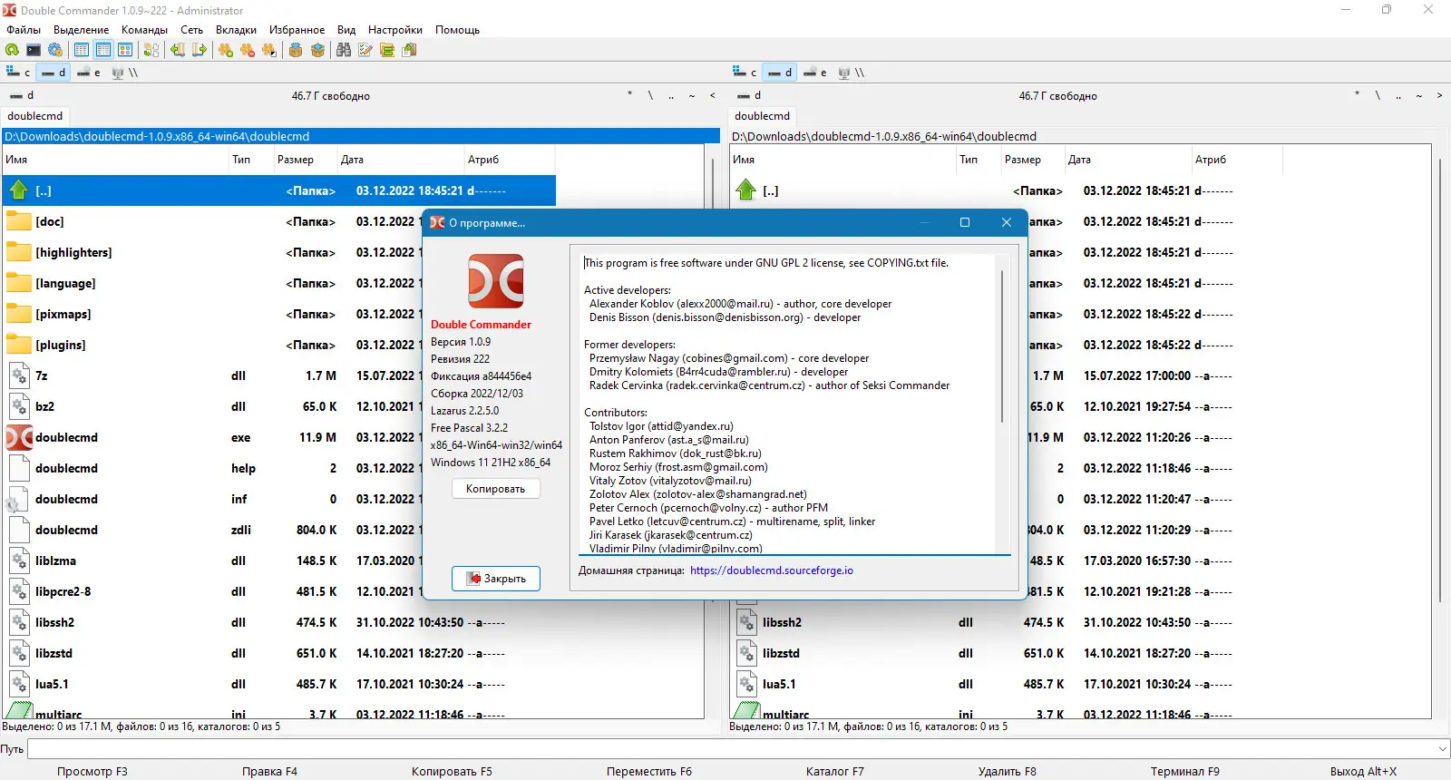The height and width of the screenshot is (780, 1451).
Task: Click the Переместить F6 button
Action: tap(649, 772)
